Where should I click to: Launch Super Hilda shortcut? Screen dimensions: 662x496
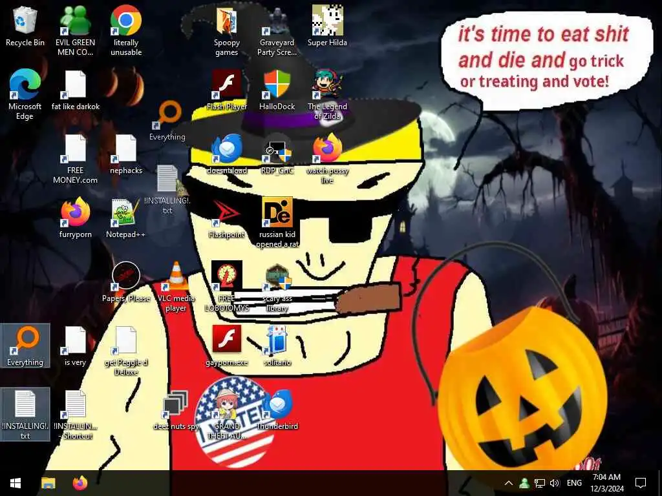click(x=327, y=26)
